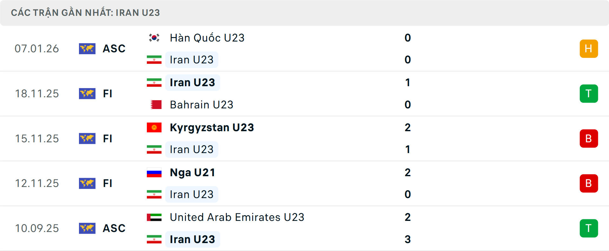Viewport: 609px width, 251px height.
Task: Toggle the green T badge for the Bahrain match
Action: pos(589,93)
